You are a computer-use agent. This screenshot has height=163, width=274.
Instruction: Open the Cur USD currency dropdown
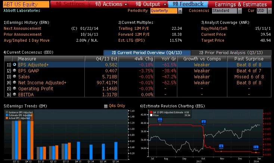(x=262, y=11)
